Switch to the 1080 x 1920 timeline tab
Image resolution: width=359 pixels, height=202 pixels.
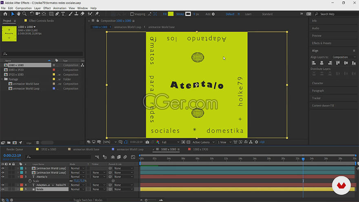(x=200, y=149)
